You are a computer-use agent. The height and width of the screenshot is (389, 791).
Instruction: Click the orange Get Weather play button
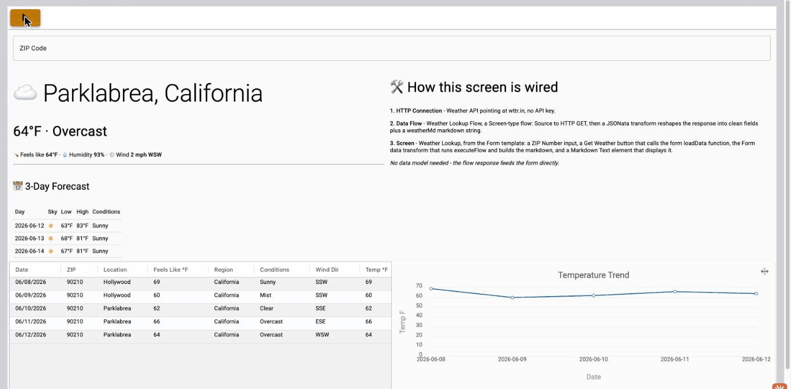click(25, 18)
